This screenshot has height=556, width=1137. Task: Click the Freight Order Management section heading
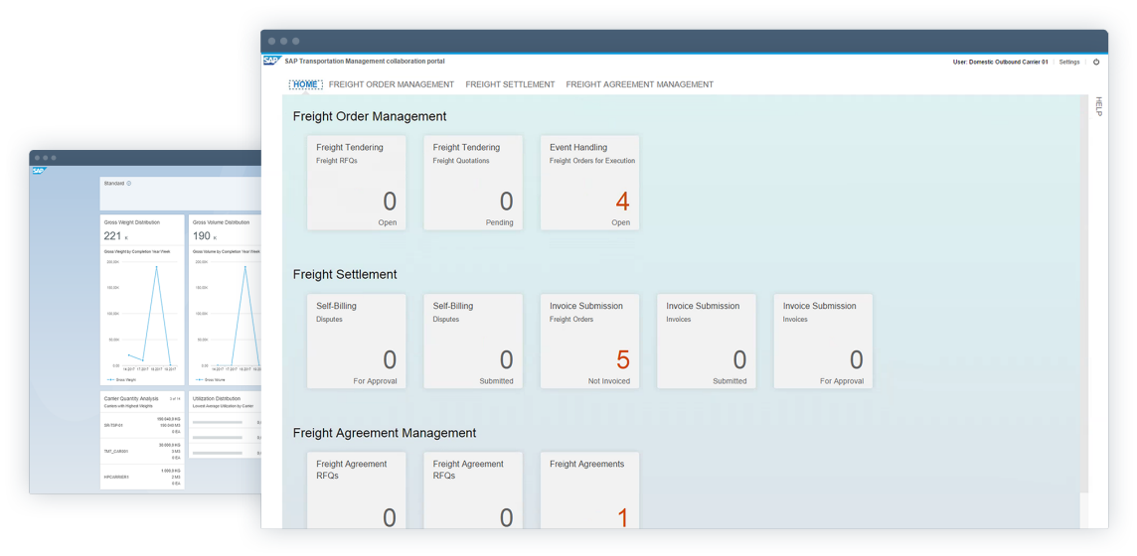click(370, 116)
